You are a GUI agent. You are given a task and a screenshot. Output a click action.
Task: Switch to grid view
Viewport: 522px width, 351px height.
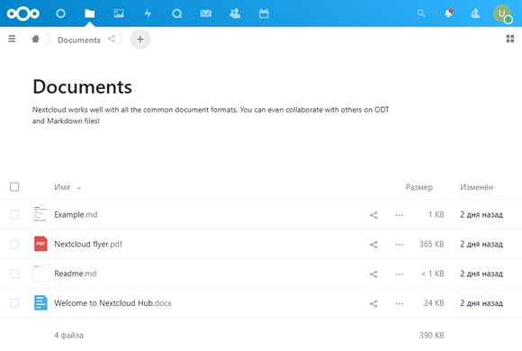point(510,39)
